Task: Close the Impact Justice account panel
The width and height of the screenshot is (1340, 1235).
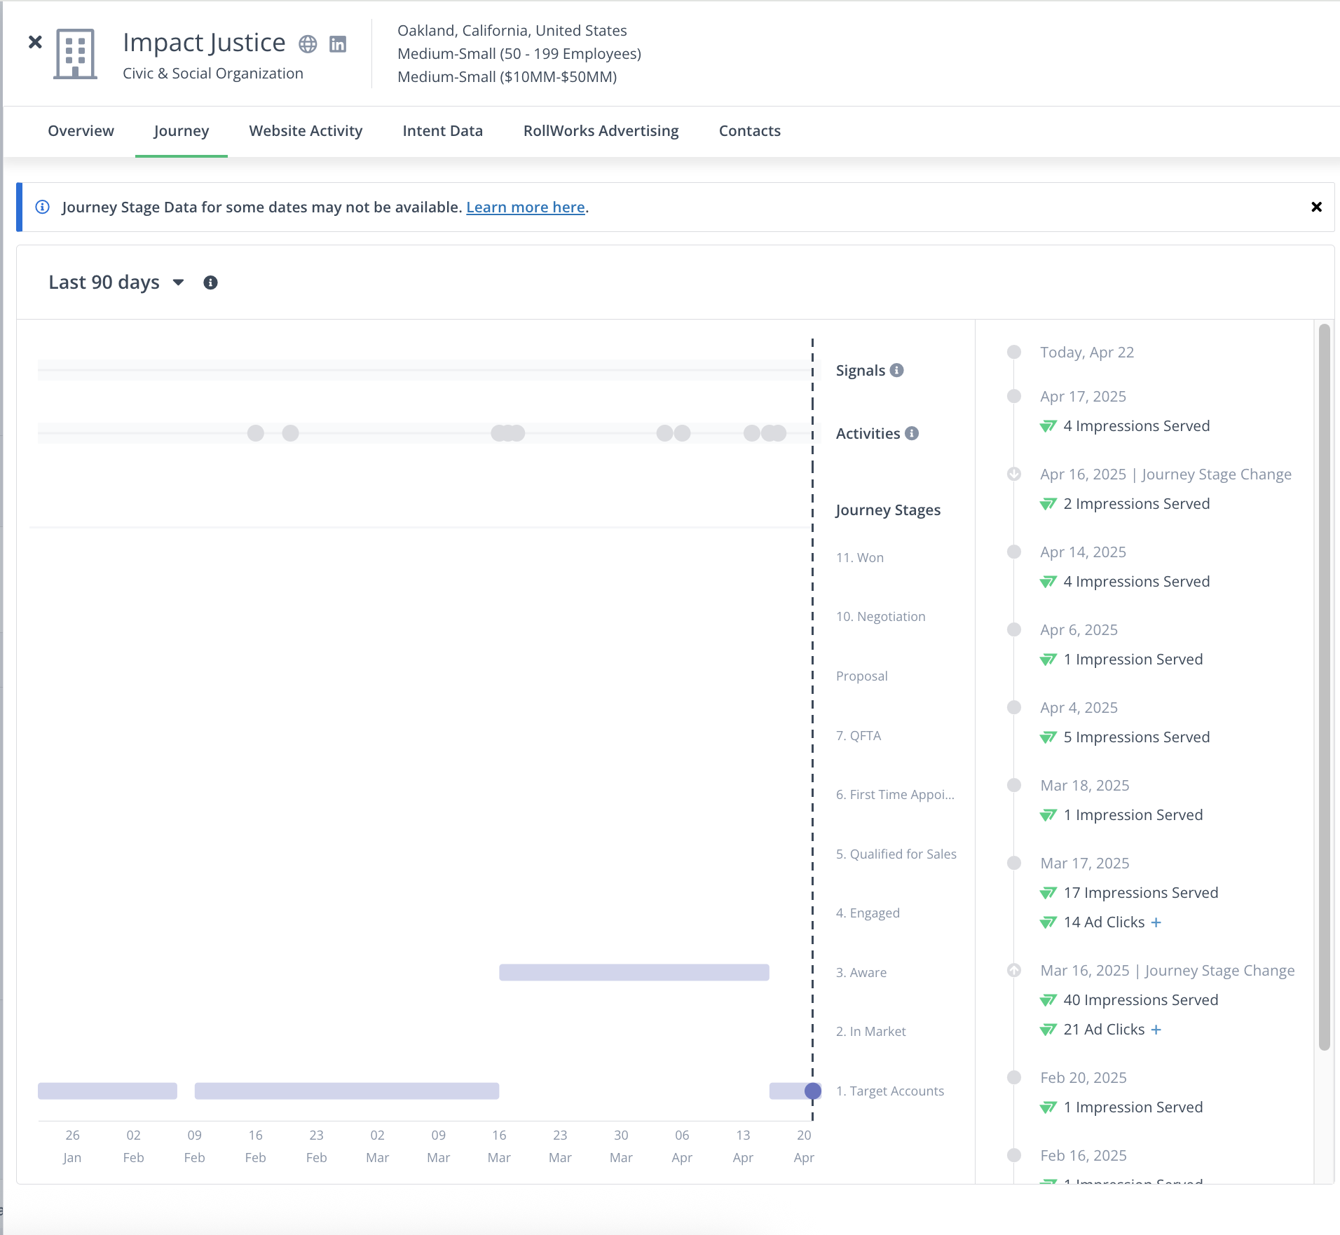Action: [x=35, y=42]
